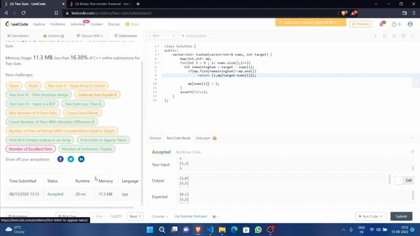This screenshot has height=236, width=420.
Task: Open Subarray Sum Equals K challenge
Action: coord(98,94)
